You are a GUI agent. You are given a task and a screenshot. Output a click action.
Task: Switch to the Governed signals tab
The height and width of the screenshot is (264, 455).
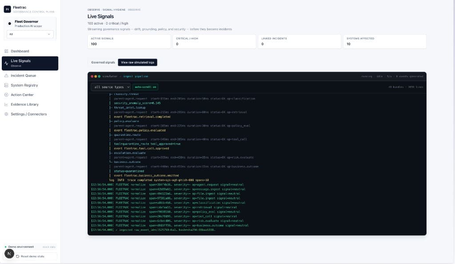point(103,62)
